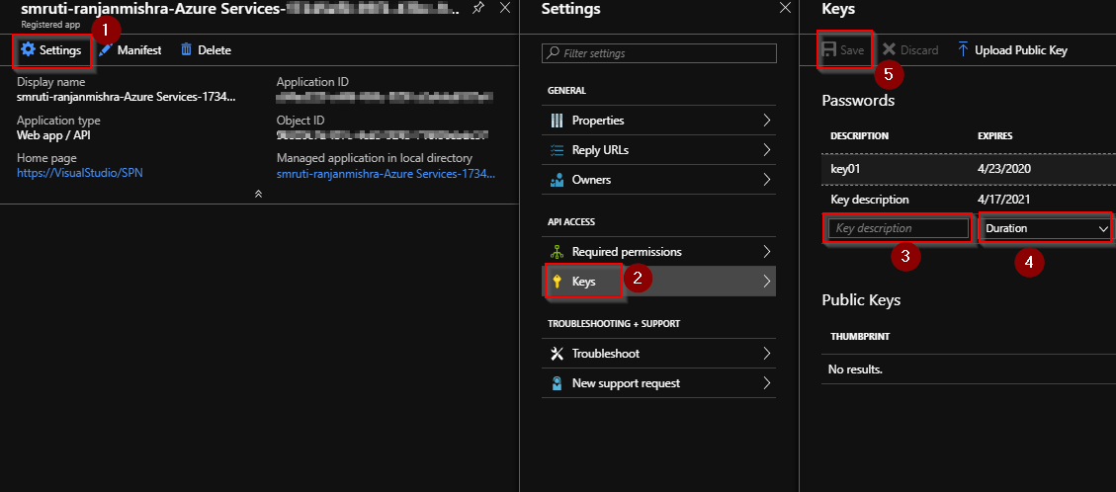This screenshot has height=492, width=1116.
Task: Click the Required permissions tree icon
Action: pos(558,252)
